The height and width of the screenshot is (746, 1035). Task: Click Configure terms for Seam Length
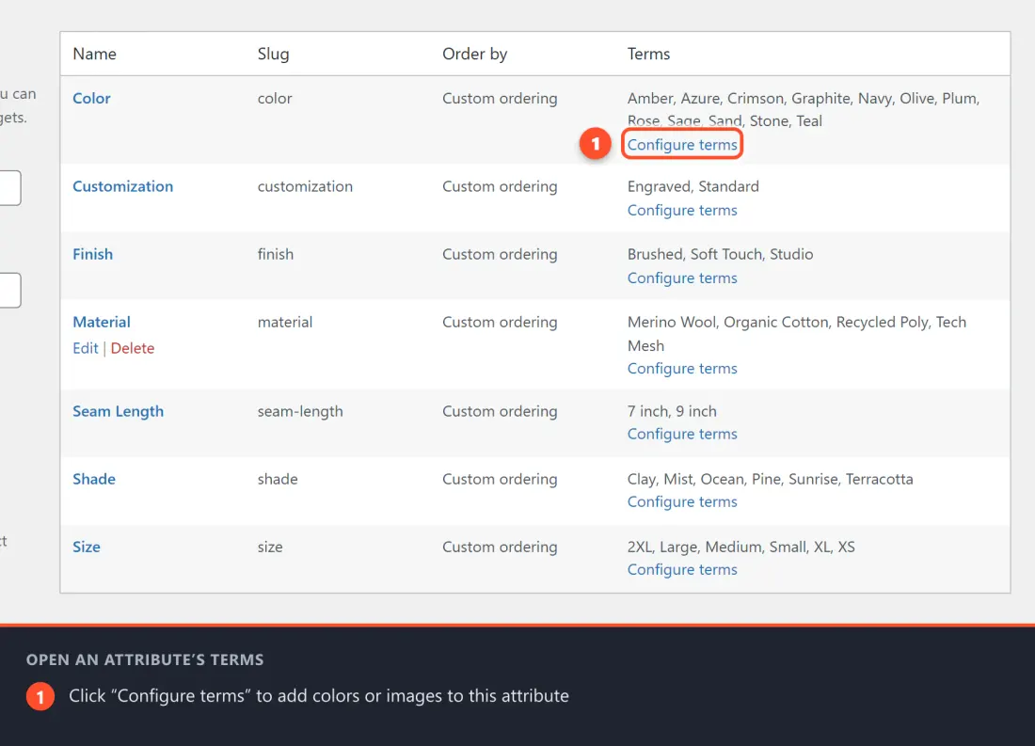click(x=682, y=434)
